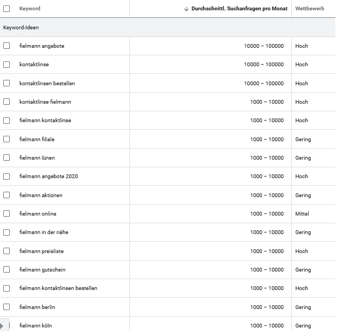Click the keyword fielmann köln

click(x=35, y=326)
